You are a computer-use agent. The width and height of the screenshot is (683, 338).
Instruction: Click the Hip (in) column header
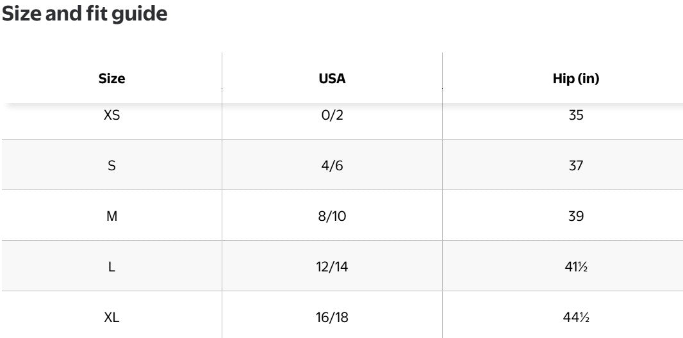[575, 79]
